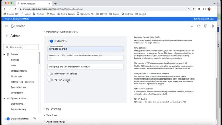The height and width of the screenshot is (125, 222).
Task: Open the Looker main menu hamburger icon
Action: coord(7,26)
